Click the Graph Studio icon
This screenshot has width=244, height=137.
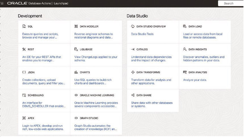pos(76,118)
